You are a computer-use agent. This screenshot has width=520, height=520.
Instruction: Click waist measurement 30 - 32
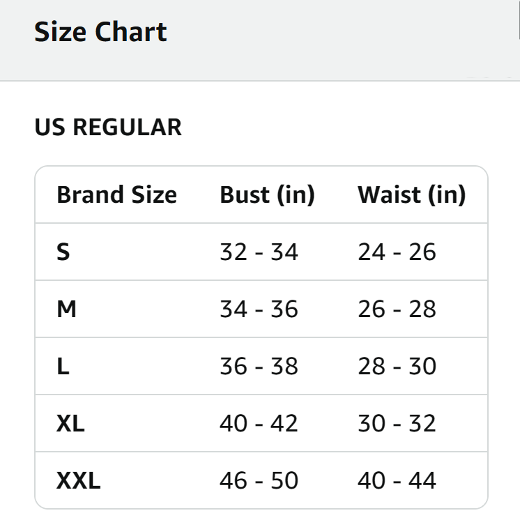(x=397, y=423)
